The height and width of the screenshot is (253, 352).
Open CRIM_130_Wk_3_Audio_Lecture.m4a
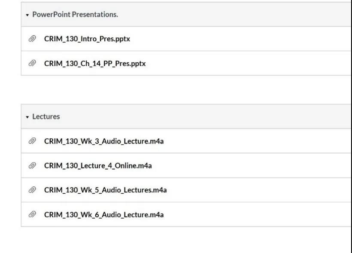tap(103, 141)
